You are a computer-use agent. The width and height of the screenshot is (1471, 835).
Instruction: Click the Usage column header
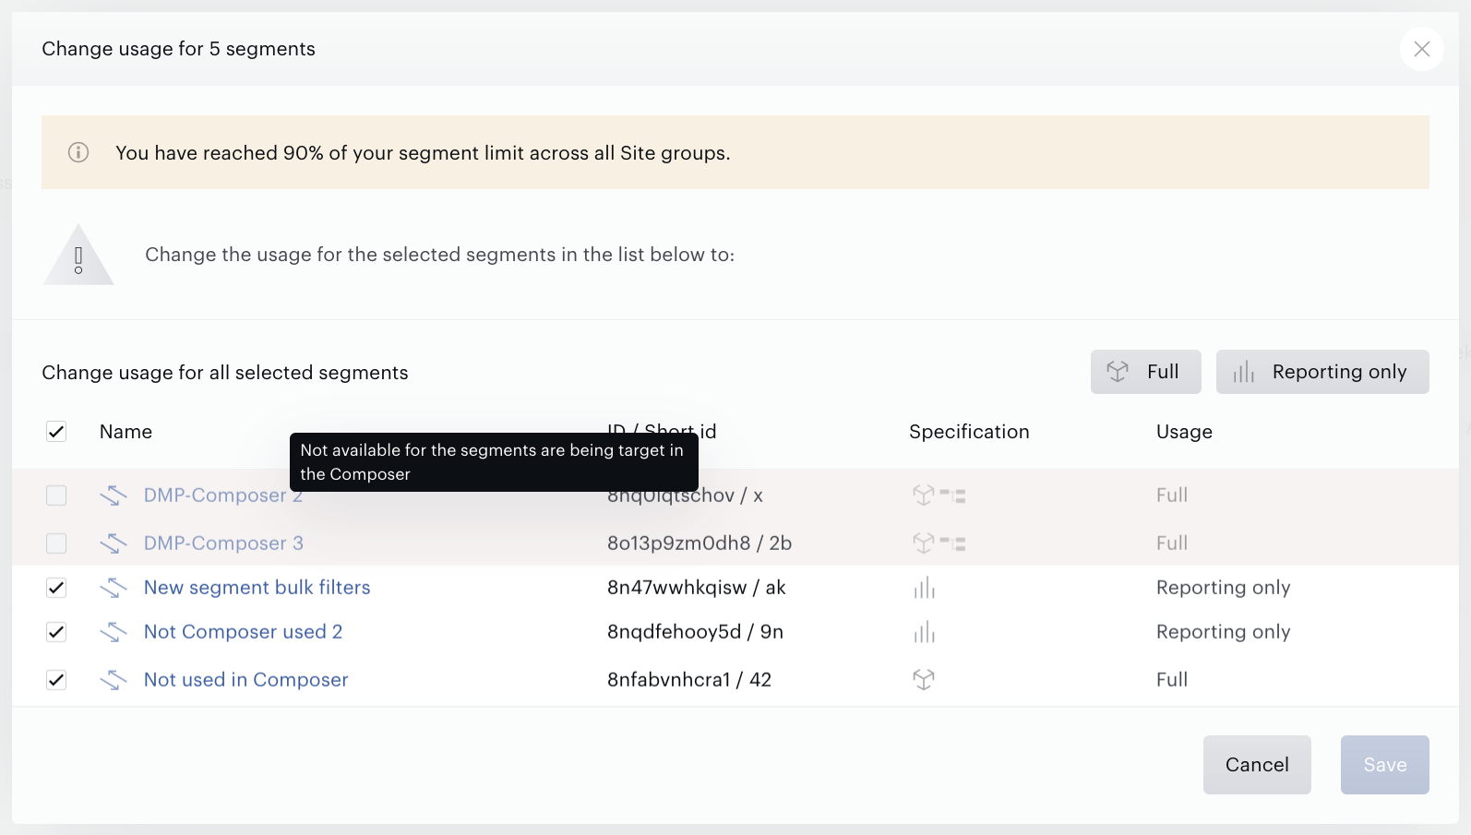tap(1184, 432)
